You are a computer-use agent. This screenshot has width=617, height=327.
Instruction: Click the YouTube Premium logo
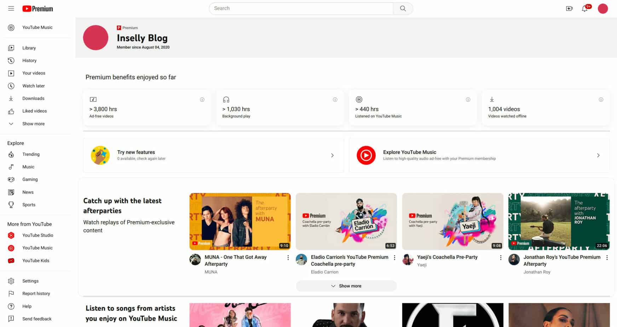[38, 9]
